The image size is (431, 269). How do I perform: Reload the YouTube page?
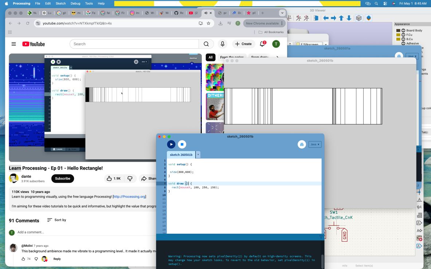tap(27, 23)
